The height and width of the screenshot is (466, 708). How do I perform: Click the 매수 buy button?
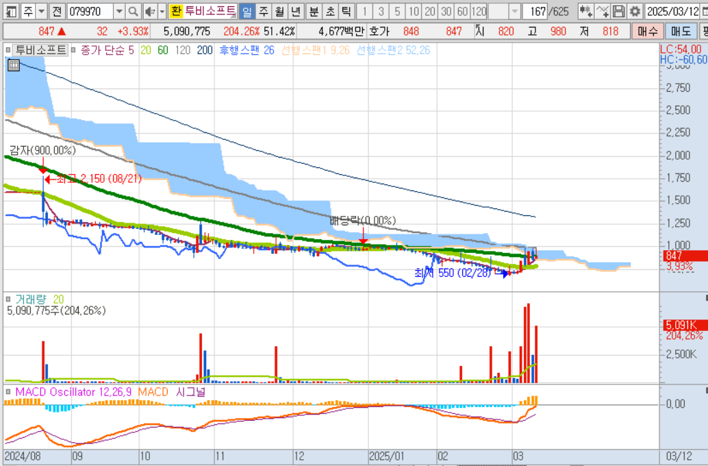[x=648, y=32]
